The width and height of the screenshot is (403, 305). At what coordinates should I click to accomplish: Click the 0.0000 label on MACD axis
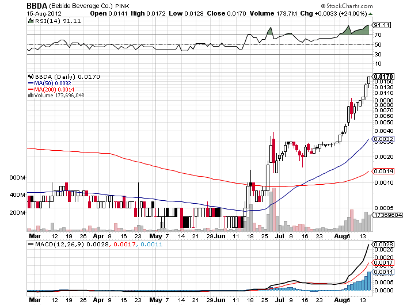pos(384,291)
